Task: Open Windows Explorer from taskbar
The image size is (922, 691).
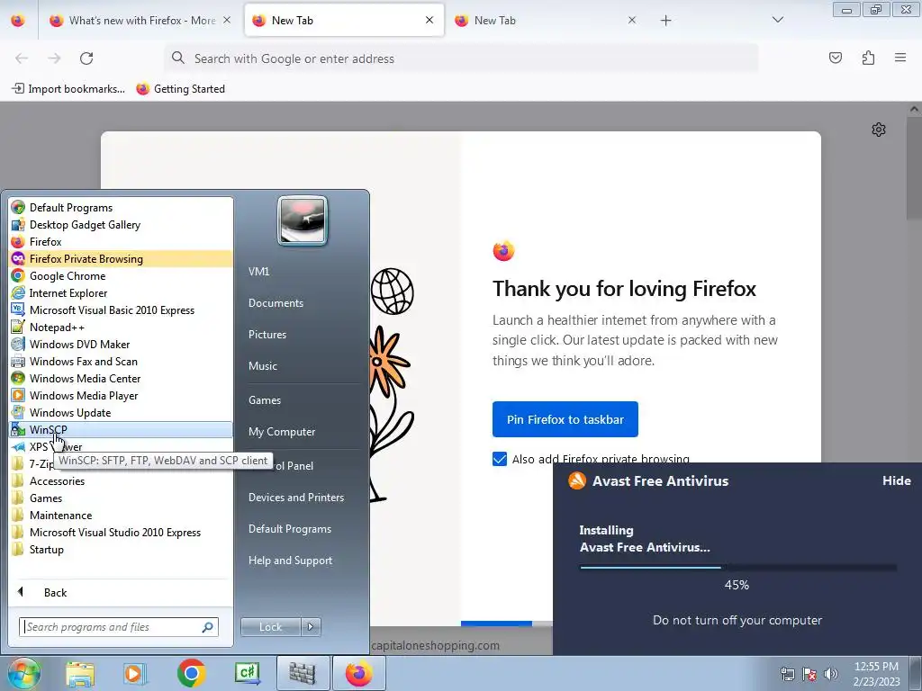Action: pyautogui.click(x=80, y=673)
